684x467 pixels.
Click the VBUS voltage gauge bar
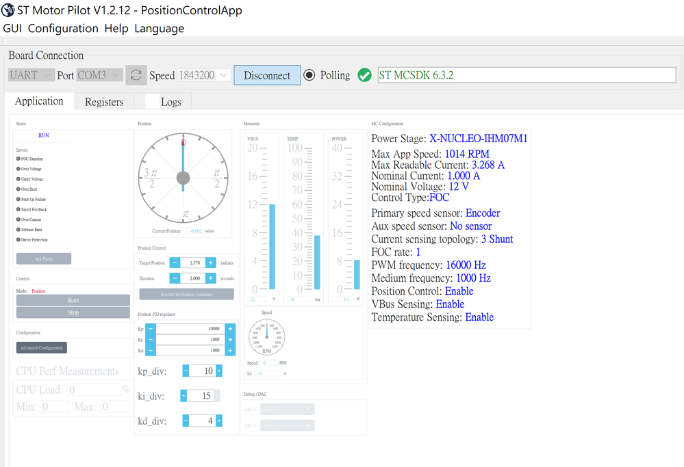[x=273, y=247]
